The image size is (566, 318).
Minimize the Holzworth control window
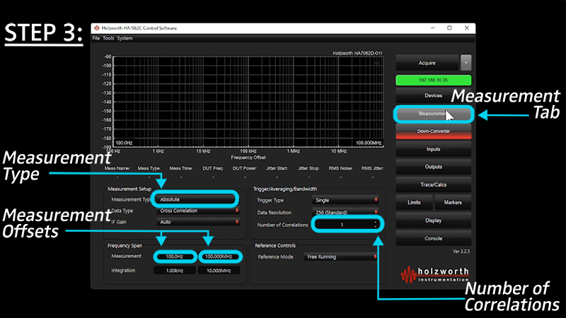point(433,28)
